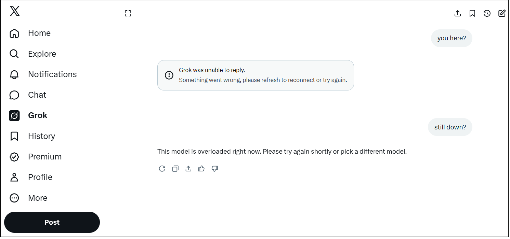The width and height of the screenshot is (510, 239).
Task: Toggle fullscreen focus mode icon
Action: (128, 13)
